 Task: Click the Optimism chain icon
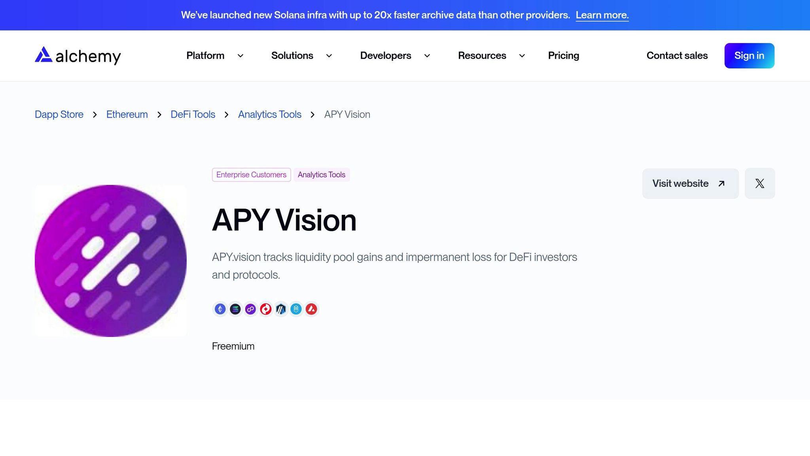265,309
